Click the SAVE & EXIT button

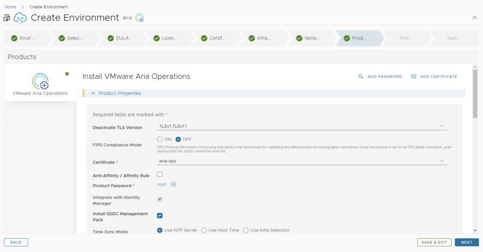(434, 242)
